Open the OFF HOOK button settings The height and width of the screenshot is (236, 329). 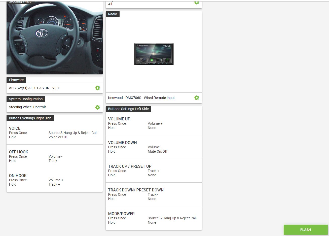tap(55, 156)
